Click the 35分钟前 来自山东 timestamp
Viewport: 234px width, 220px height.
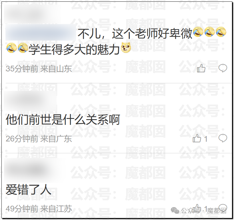pyautogui.click(x=39, y=69)
